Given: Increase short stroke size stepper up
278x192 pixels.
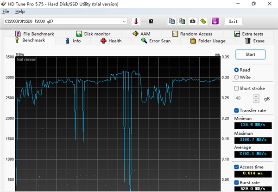Looking at the screenshot, I should coord(256,96).
